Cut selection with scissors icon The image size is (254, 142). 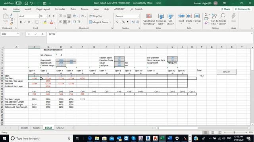click(12, 15)
